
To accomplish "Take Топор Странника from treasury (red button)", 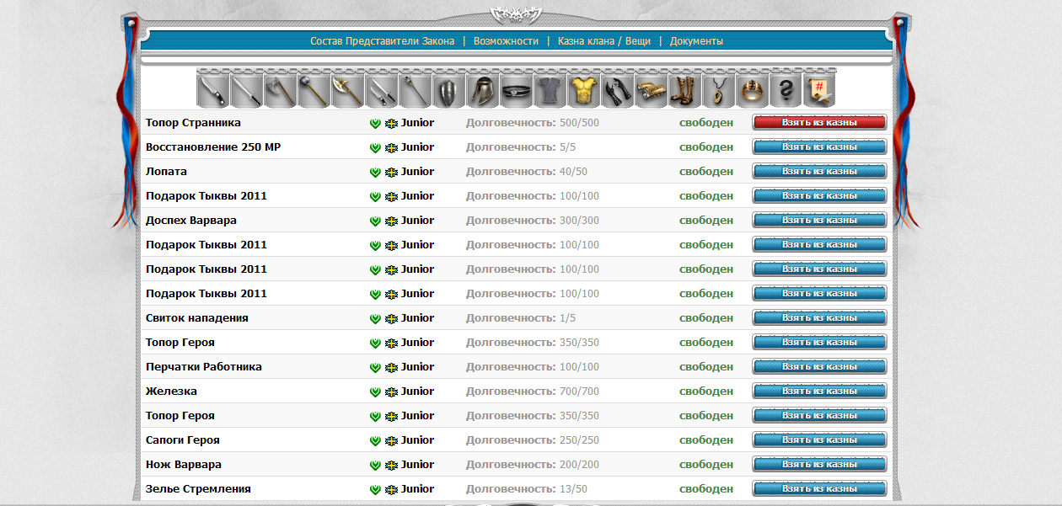I will point(819,123).
